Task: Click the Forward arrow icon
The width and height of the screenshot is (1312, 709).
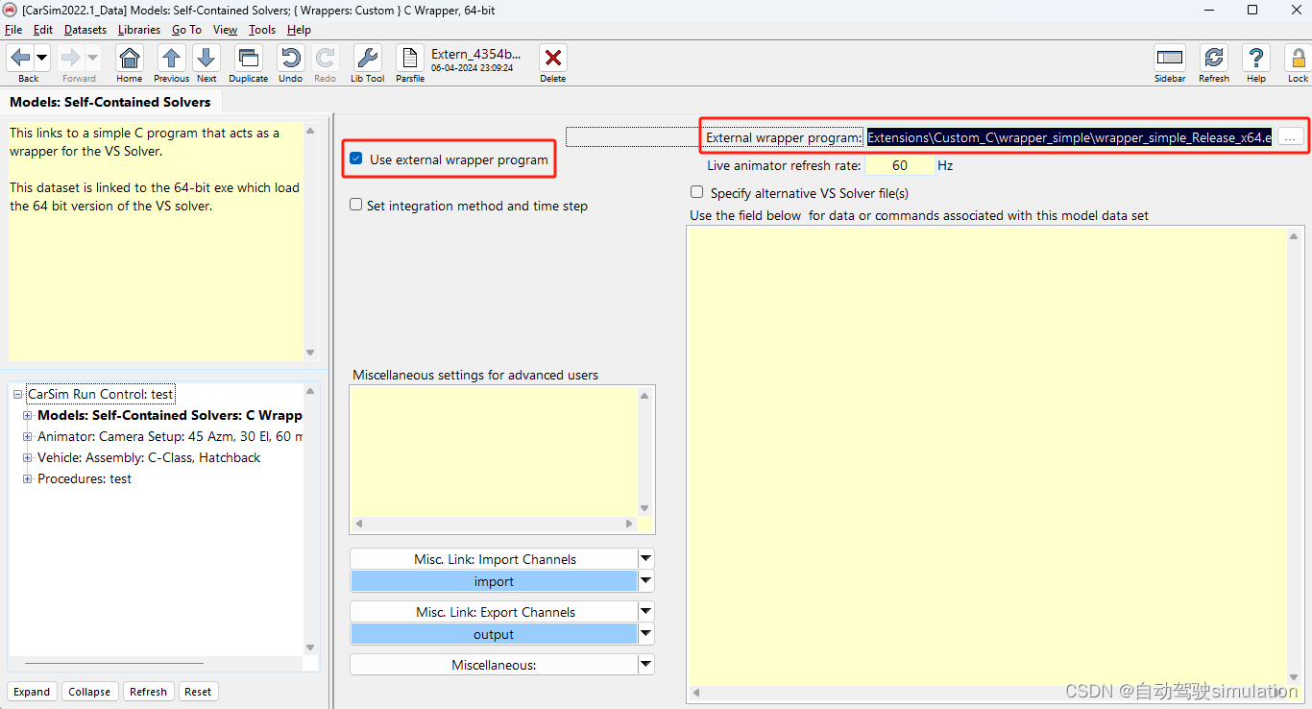Action: pos(71,58)
